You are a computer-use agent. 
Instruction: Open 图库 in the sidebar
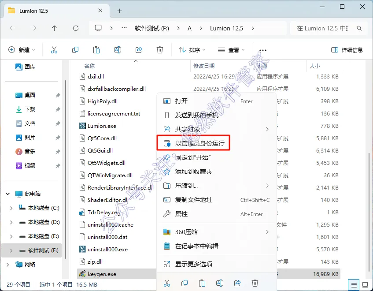pos(26,67)
